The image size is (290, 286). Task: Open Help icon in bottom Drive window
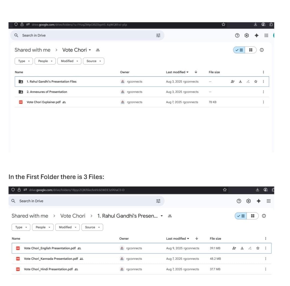(239, 201)
